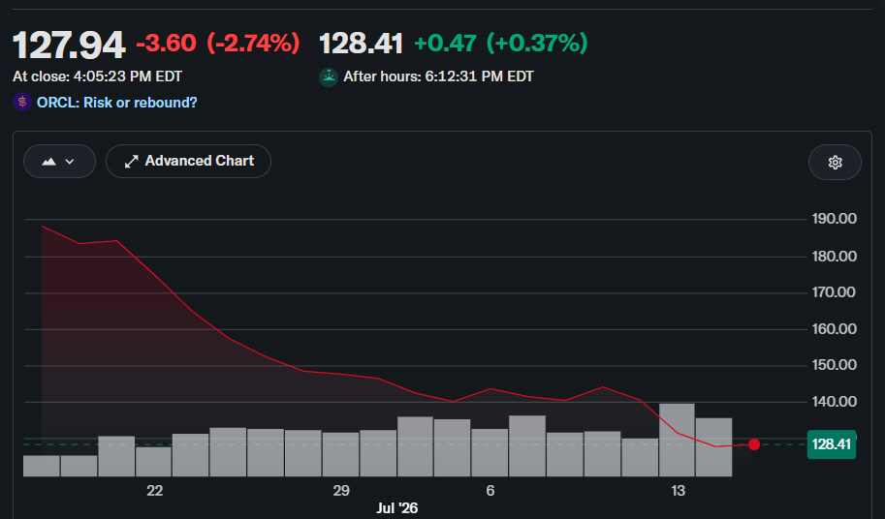Image resolution: width=885 pixels, height=519 pixels.
Task: Click the after hours moon icon
Action: pyautogui.click(x=329, y=76)
